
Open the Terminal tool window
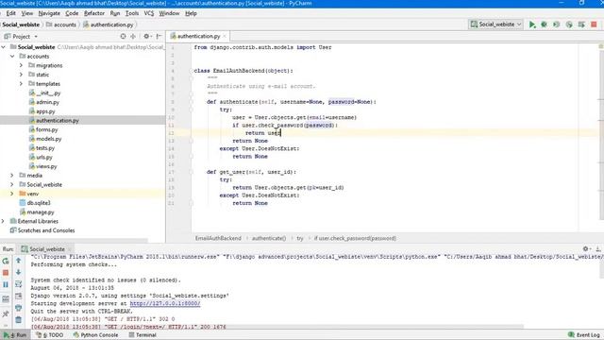coord(143,335)
